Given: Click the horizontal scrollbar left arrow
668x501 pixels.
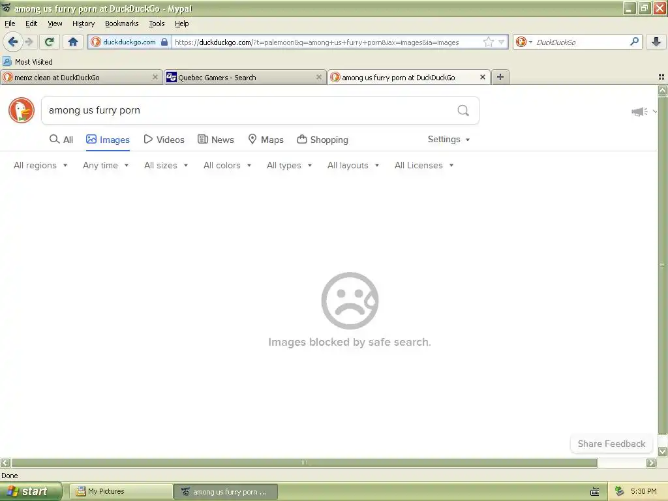Looking at the screenshot, I should tap(5, 463).
